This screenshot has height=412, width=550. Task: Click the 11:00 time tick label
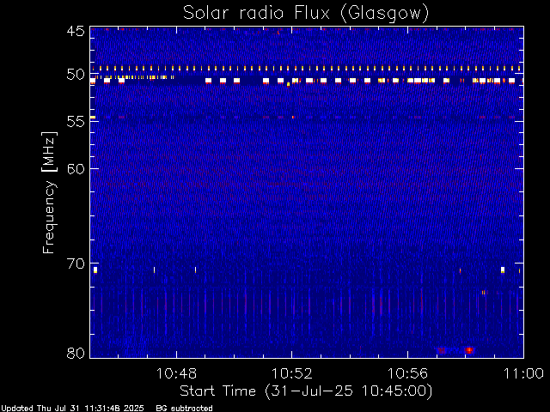(x=523, y=373)
